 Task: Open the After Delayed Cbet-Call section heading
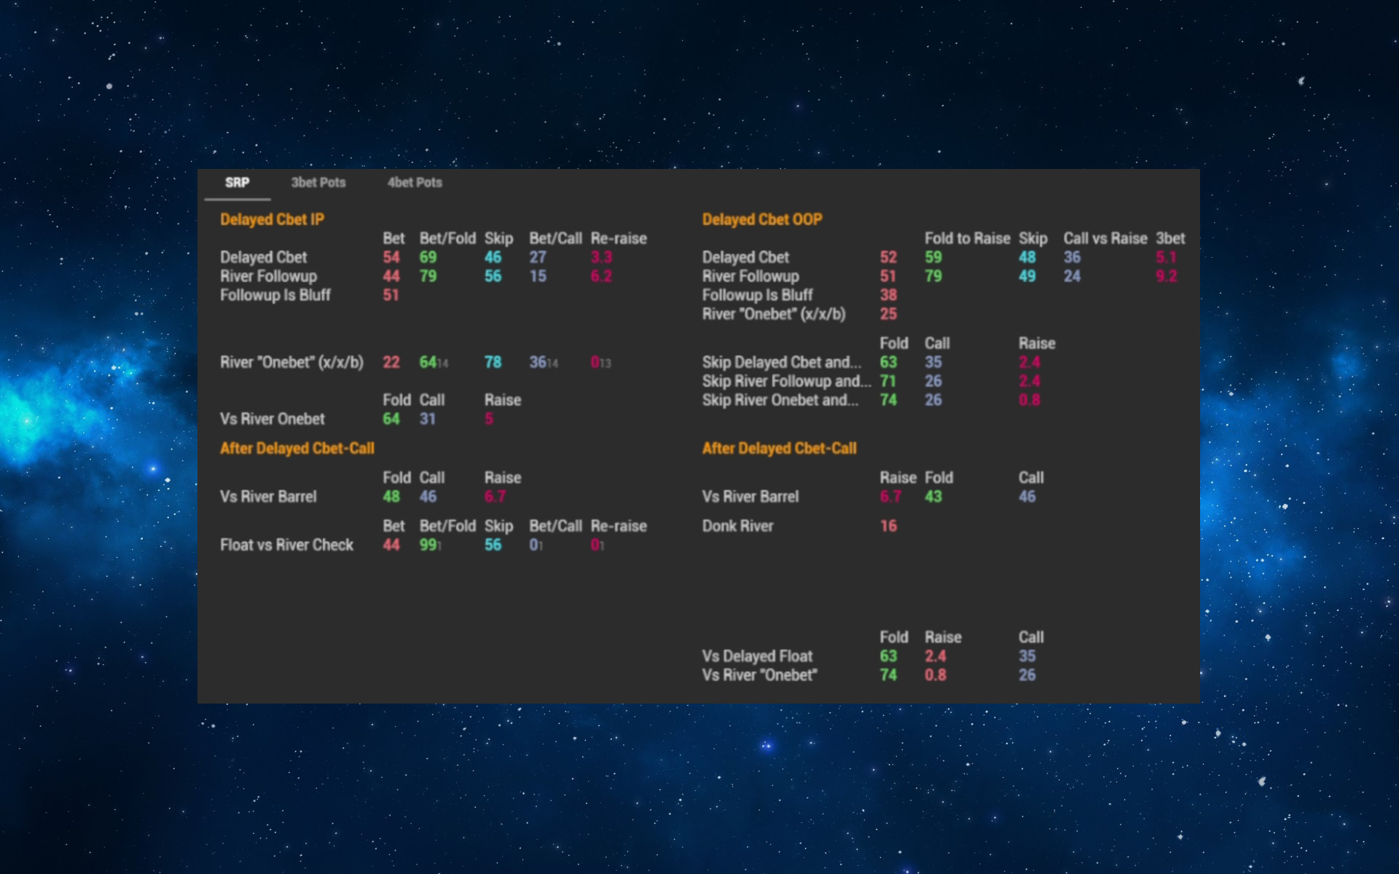point(297,448)
